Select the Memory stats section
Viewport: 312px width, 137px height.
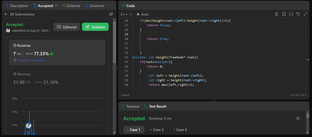point(57,78)
